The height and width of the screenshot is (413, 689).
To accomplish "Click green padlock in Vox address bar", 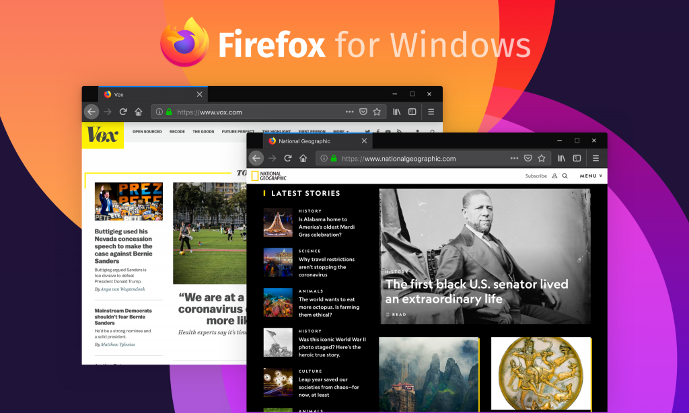I will (x=169, y=112).
